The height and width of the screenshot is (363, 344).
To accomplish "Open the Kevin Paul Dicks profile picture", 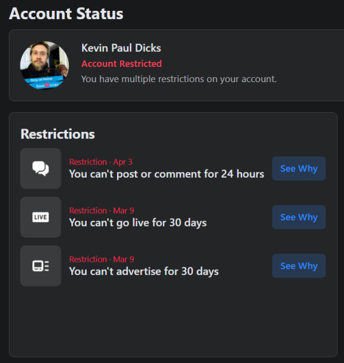I will [45, 66].
